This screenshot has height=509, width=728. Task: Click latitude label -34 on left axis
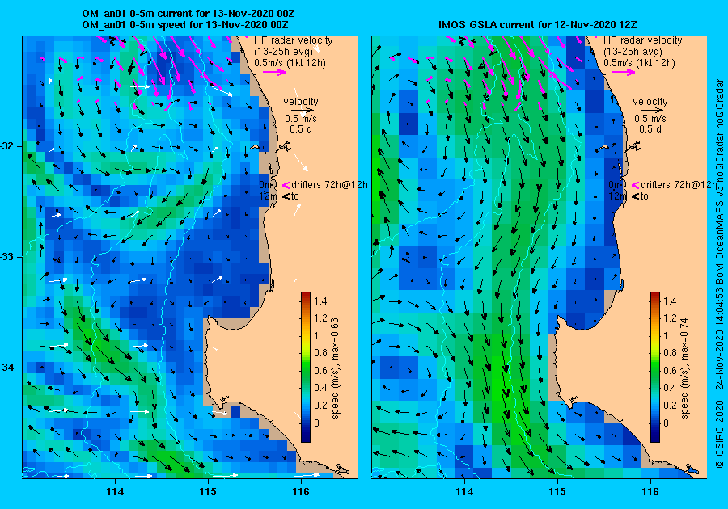[7, 368]
